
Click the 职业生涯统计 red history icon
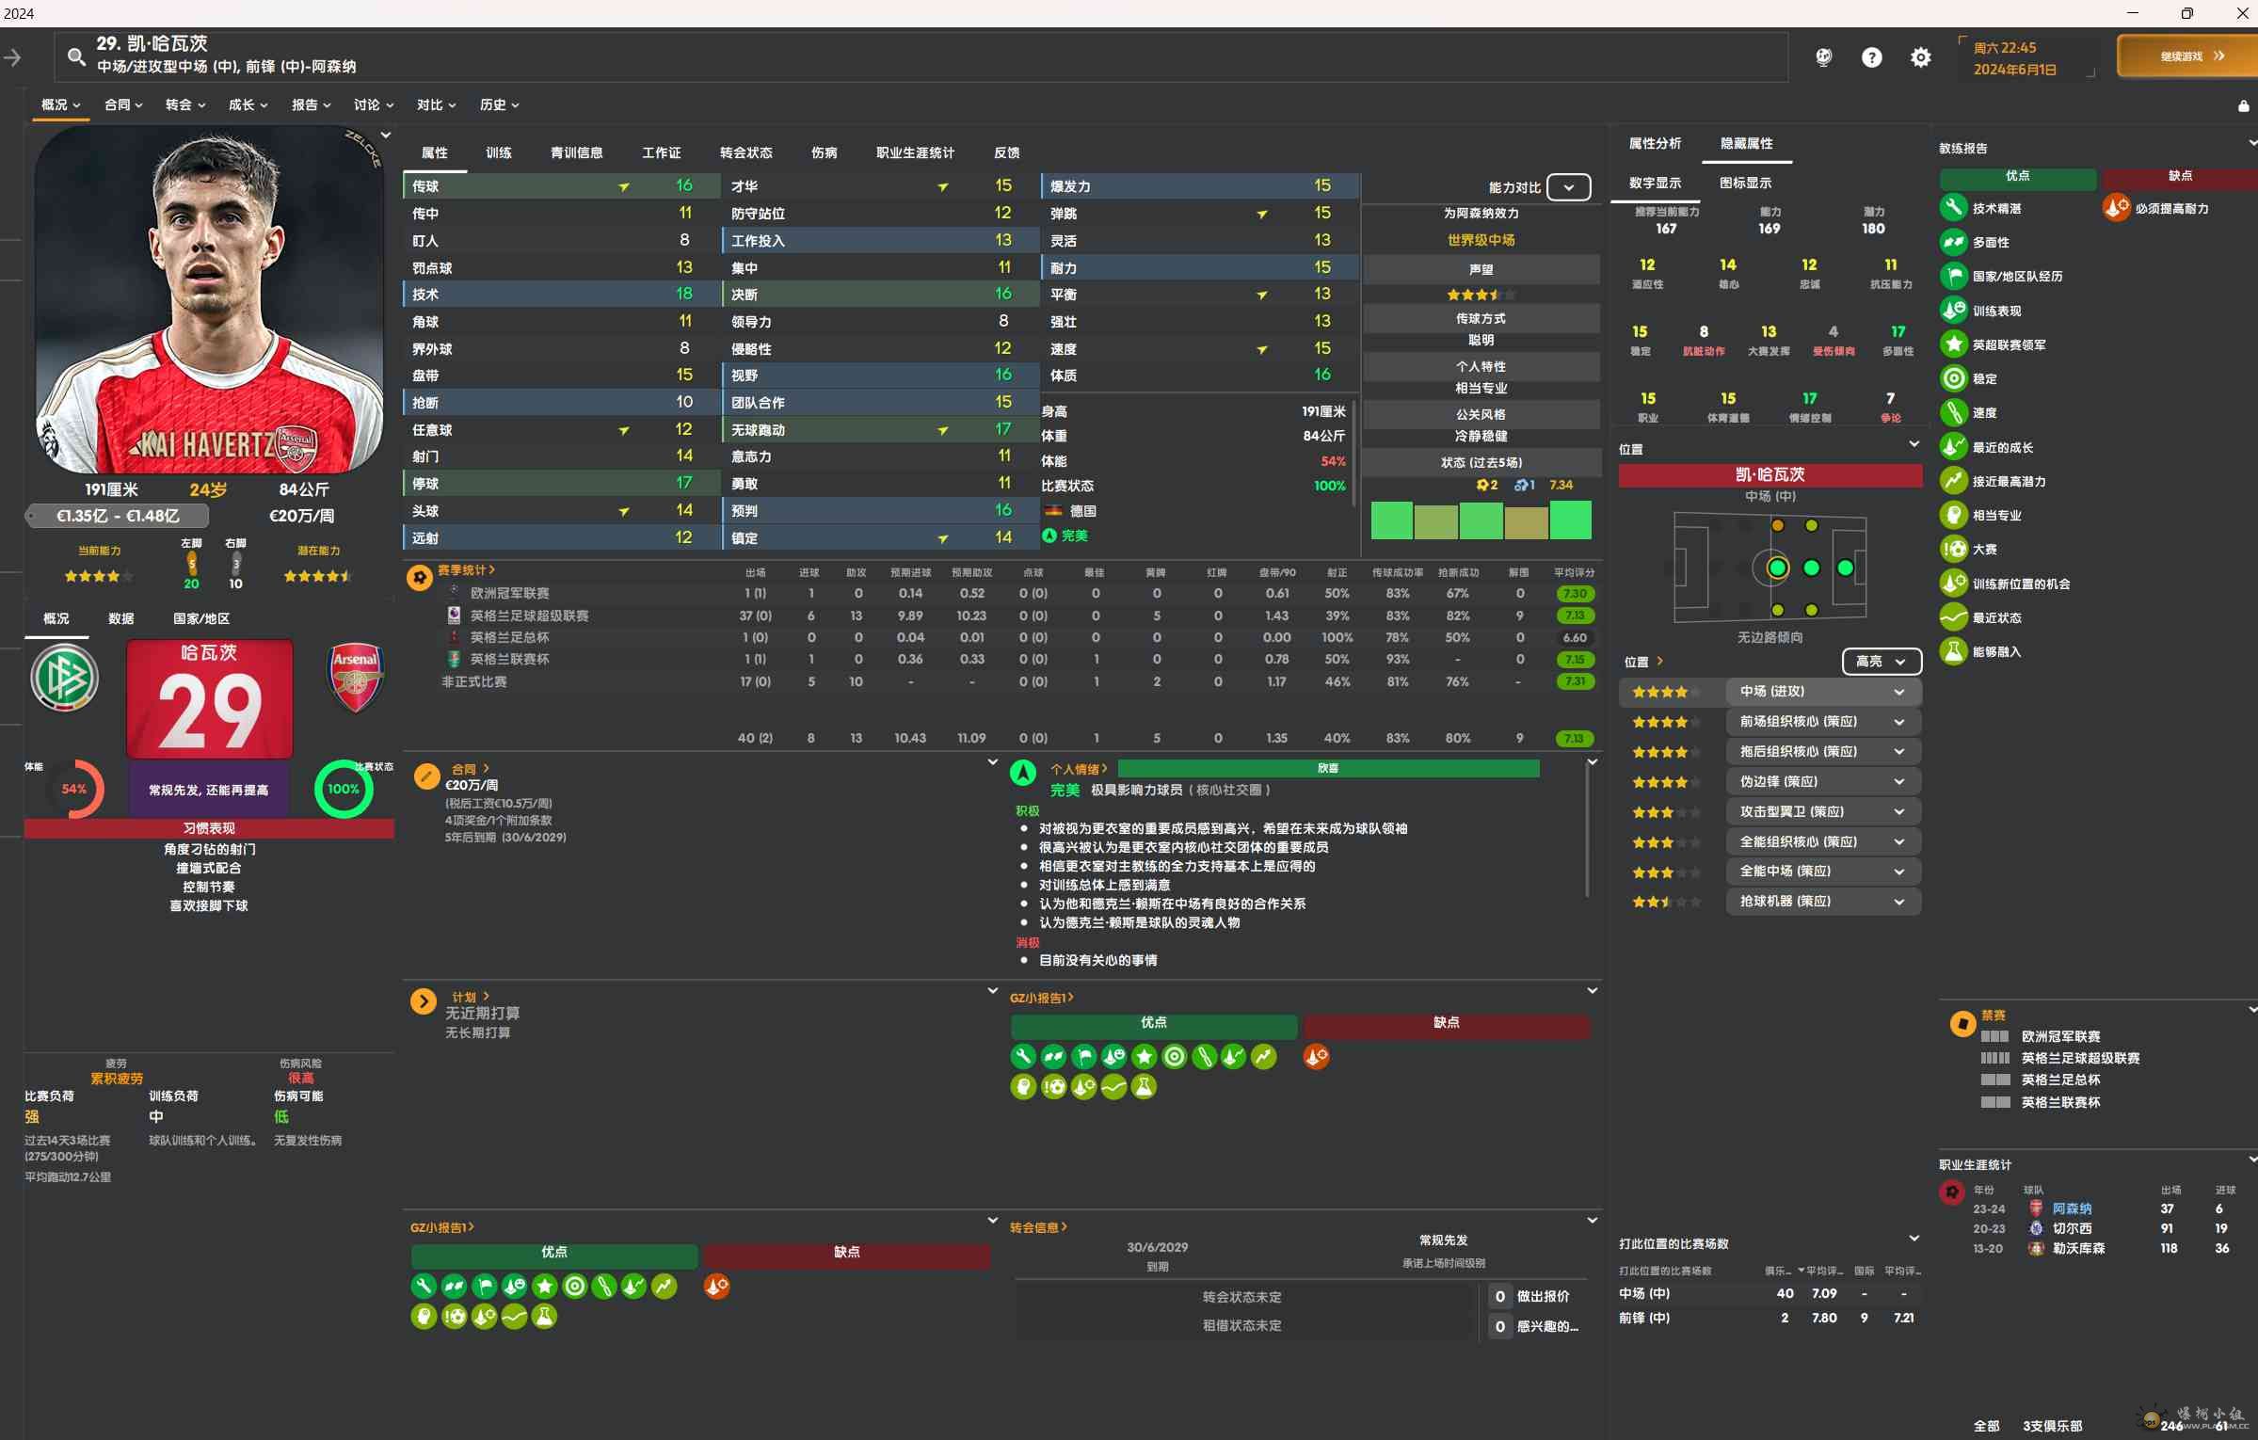click(1951, 1192)
